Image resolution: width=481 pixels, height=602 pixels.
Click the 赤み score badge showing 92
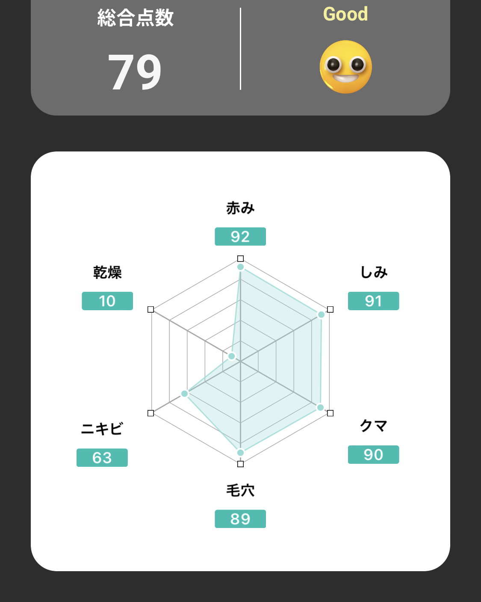240,237
